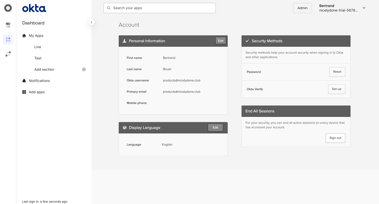379x204 pixels.
Task: Click the Dashboard heading in sidebar
Action: [x=33, y=23]
